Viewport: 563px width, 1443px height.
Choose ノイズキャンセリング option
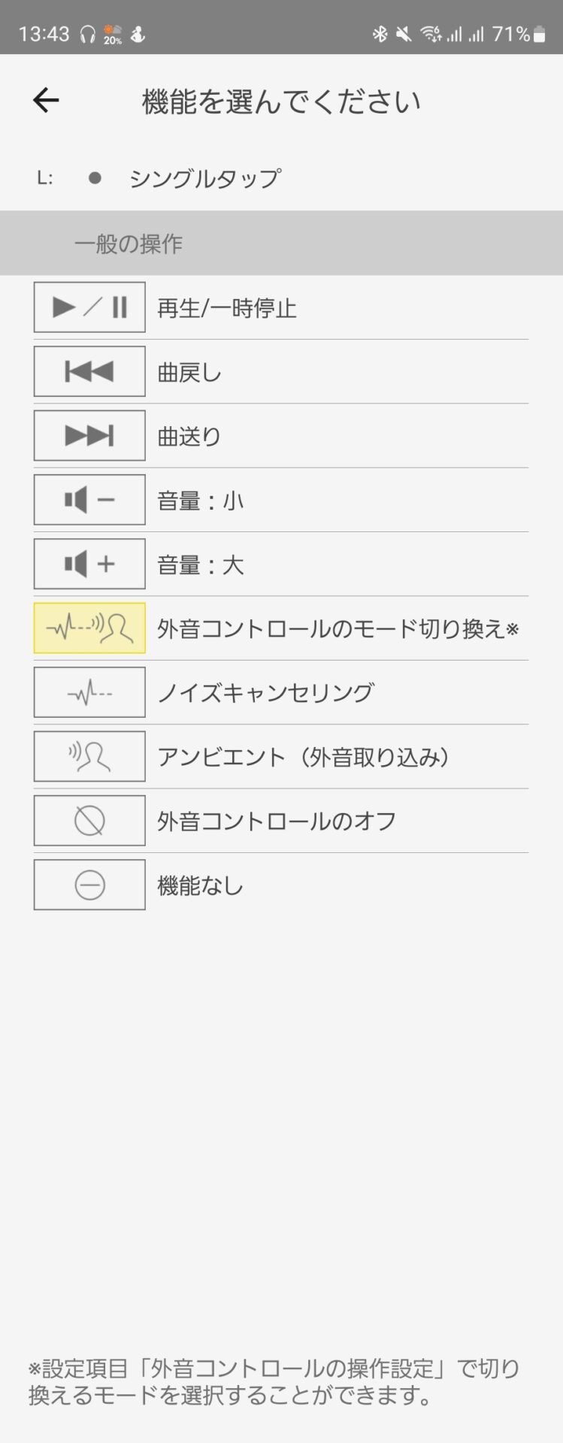265,693
